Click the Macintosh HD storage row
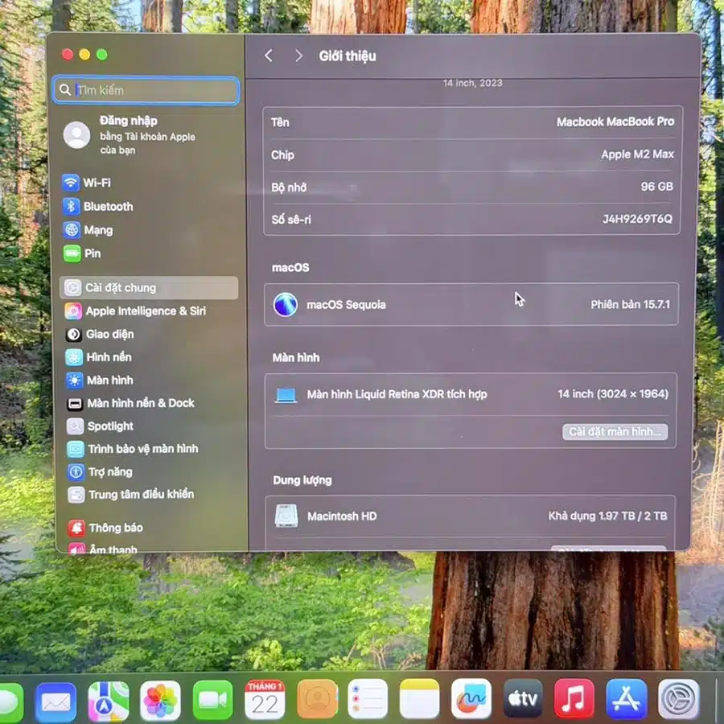 [x=471, y=516]
